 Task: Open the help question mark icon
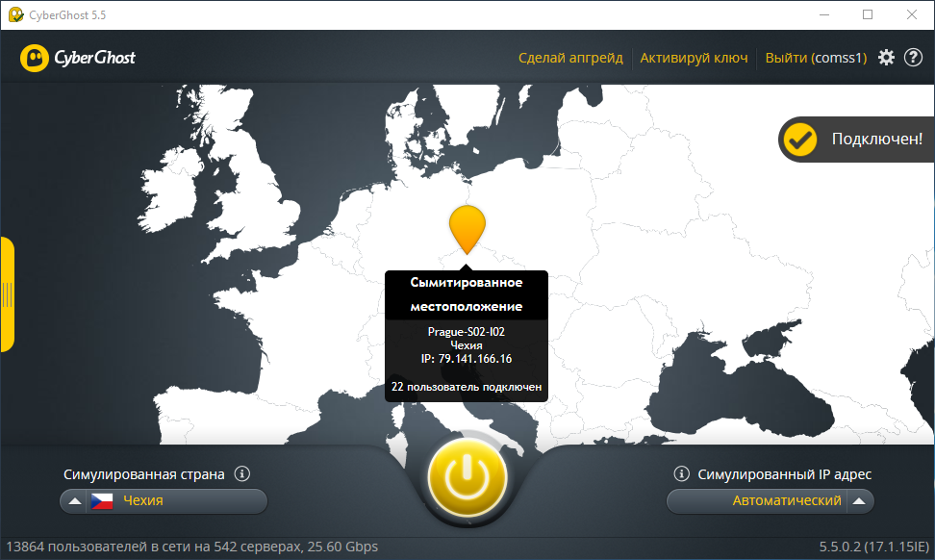913,58
